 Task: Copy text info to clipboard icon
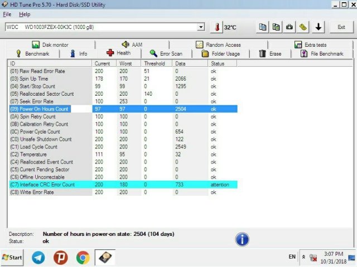(263, 27)
